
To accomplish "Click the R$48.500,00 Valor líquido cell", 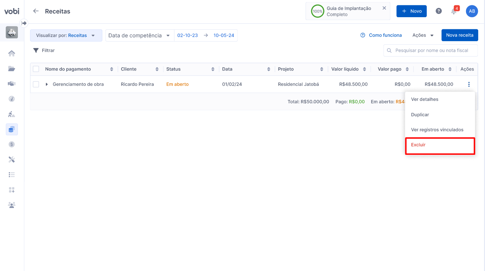I will coord(353,84).
